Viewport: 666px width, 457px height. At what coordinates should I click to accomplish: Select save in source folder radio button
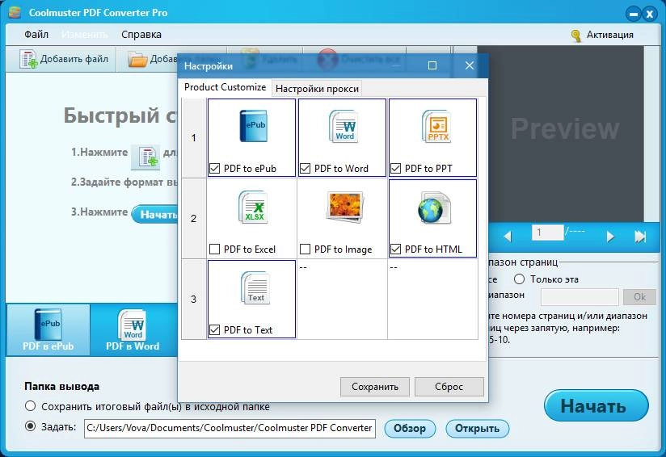point(30,406)
